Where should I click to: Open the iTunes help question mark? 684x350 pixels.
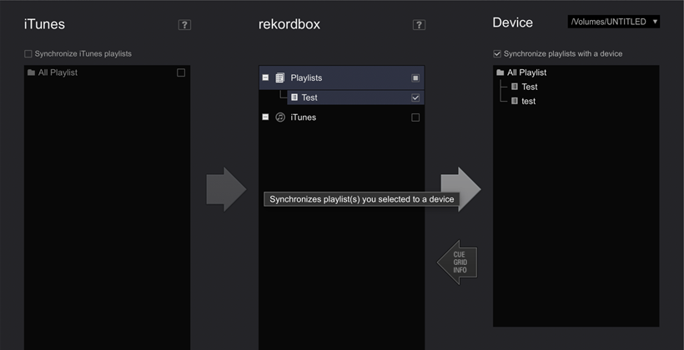click(x=184, y=25)
